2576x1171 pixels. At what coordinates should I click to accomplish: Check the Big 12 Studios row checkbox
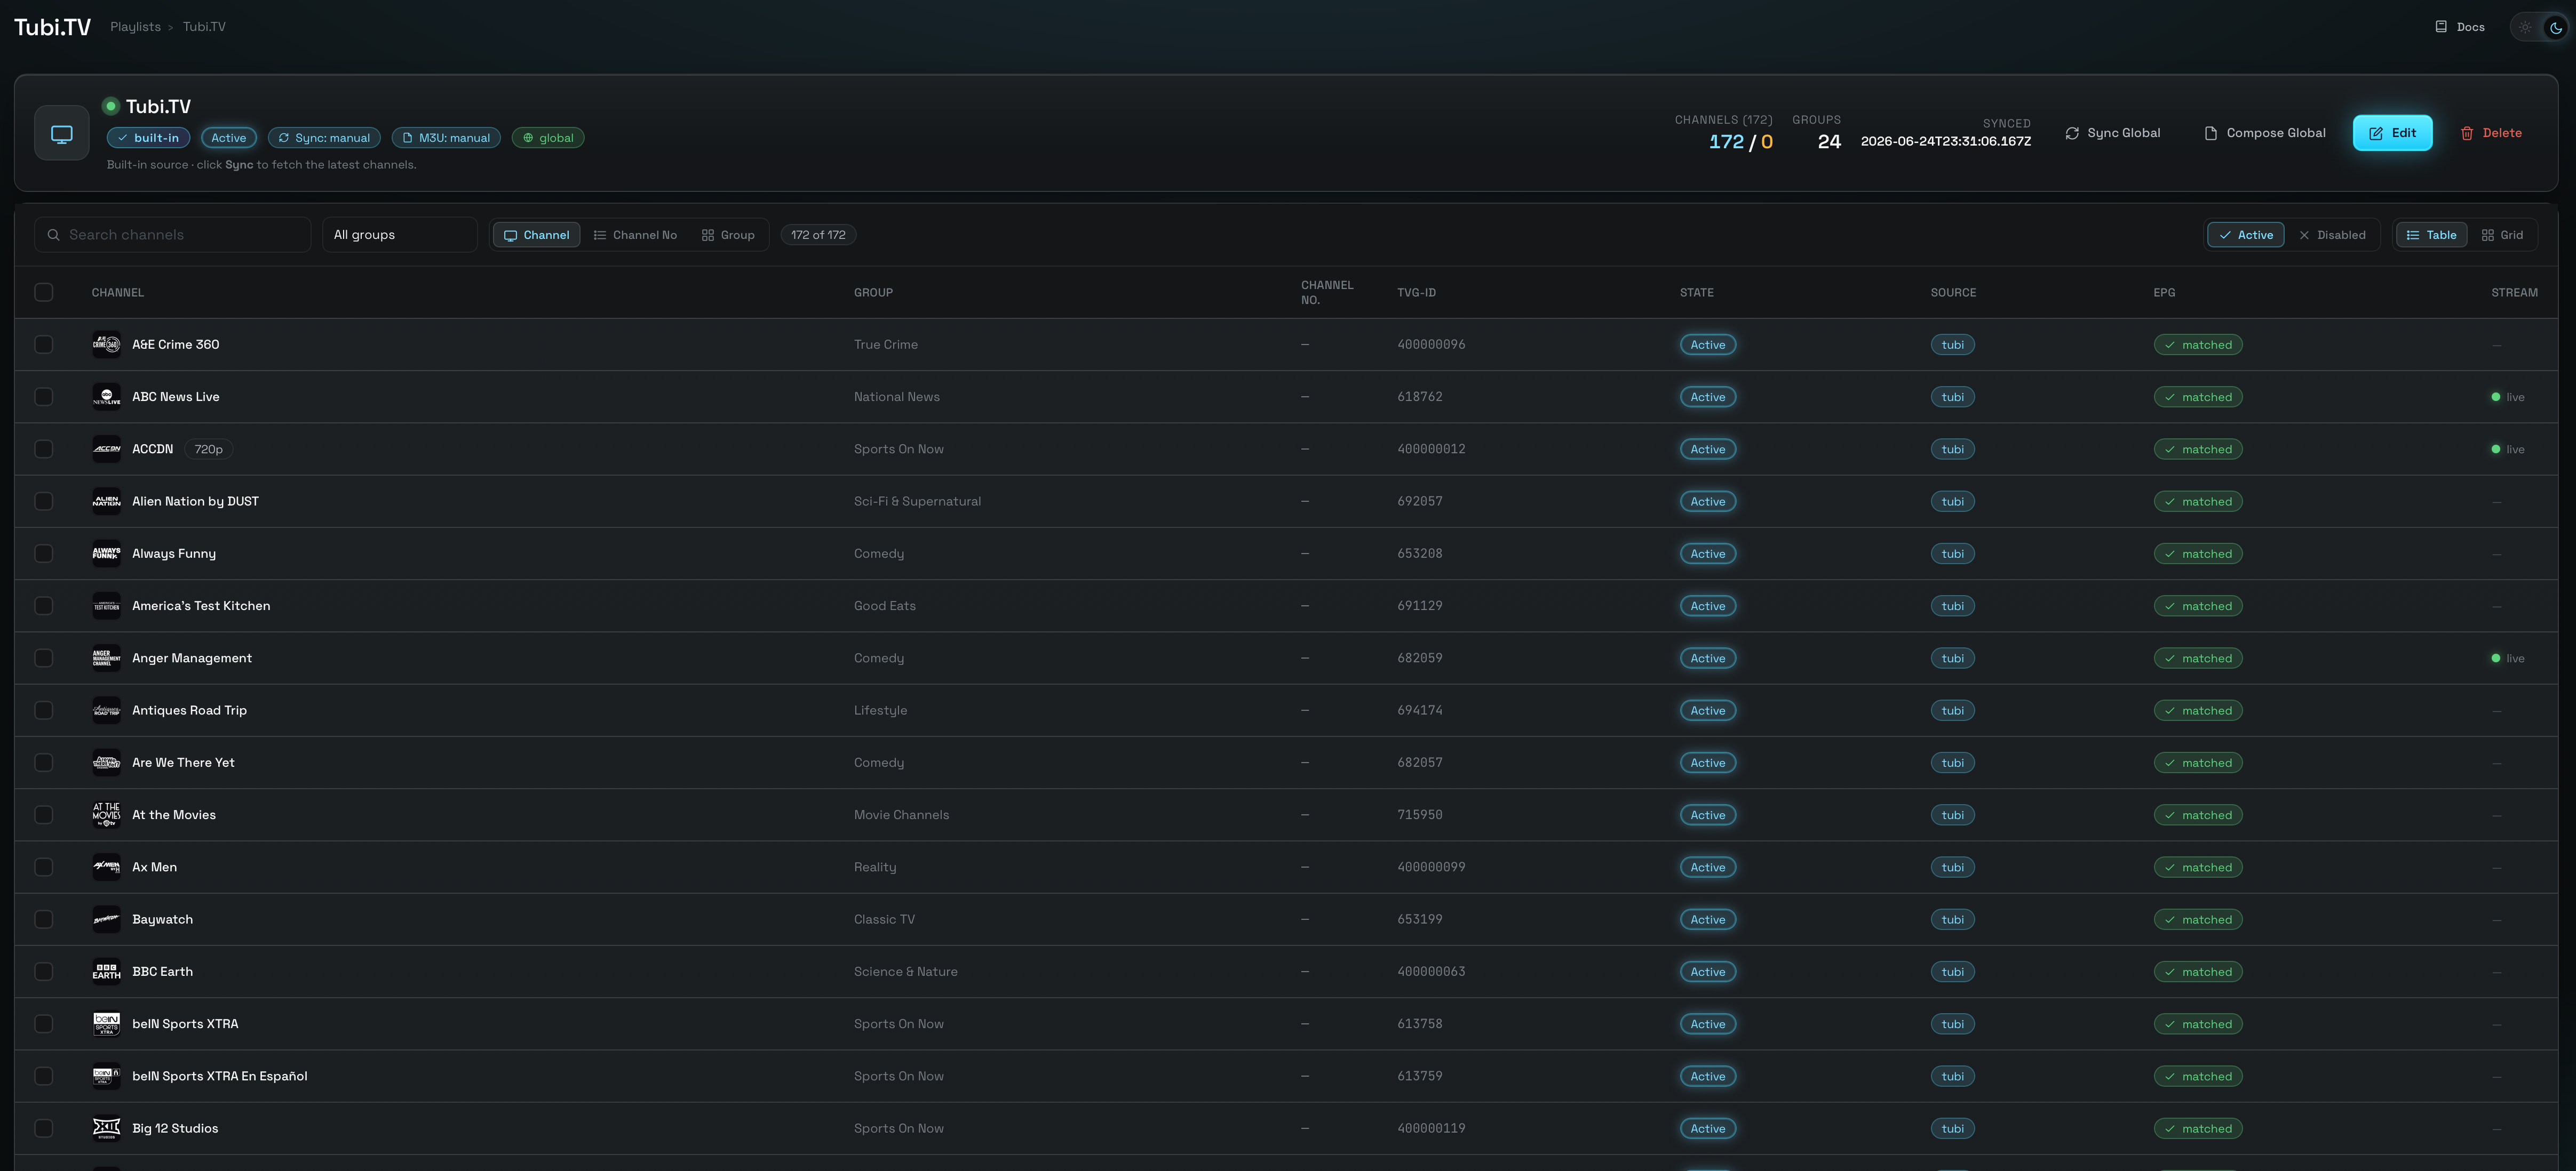44,1129
